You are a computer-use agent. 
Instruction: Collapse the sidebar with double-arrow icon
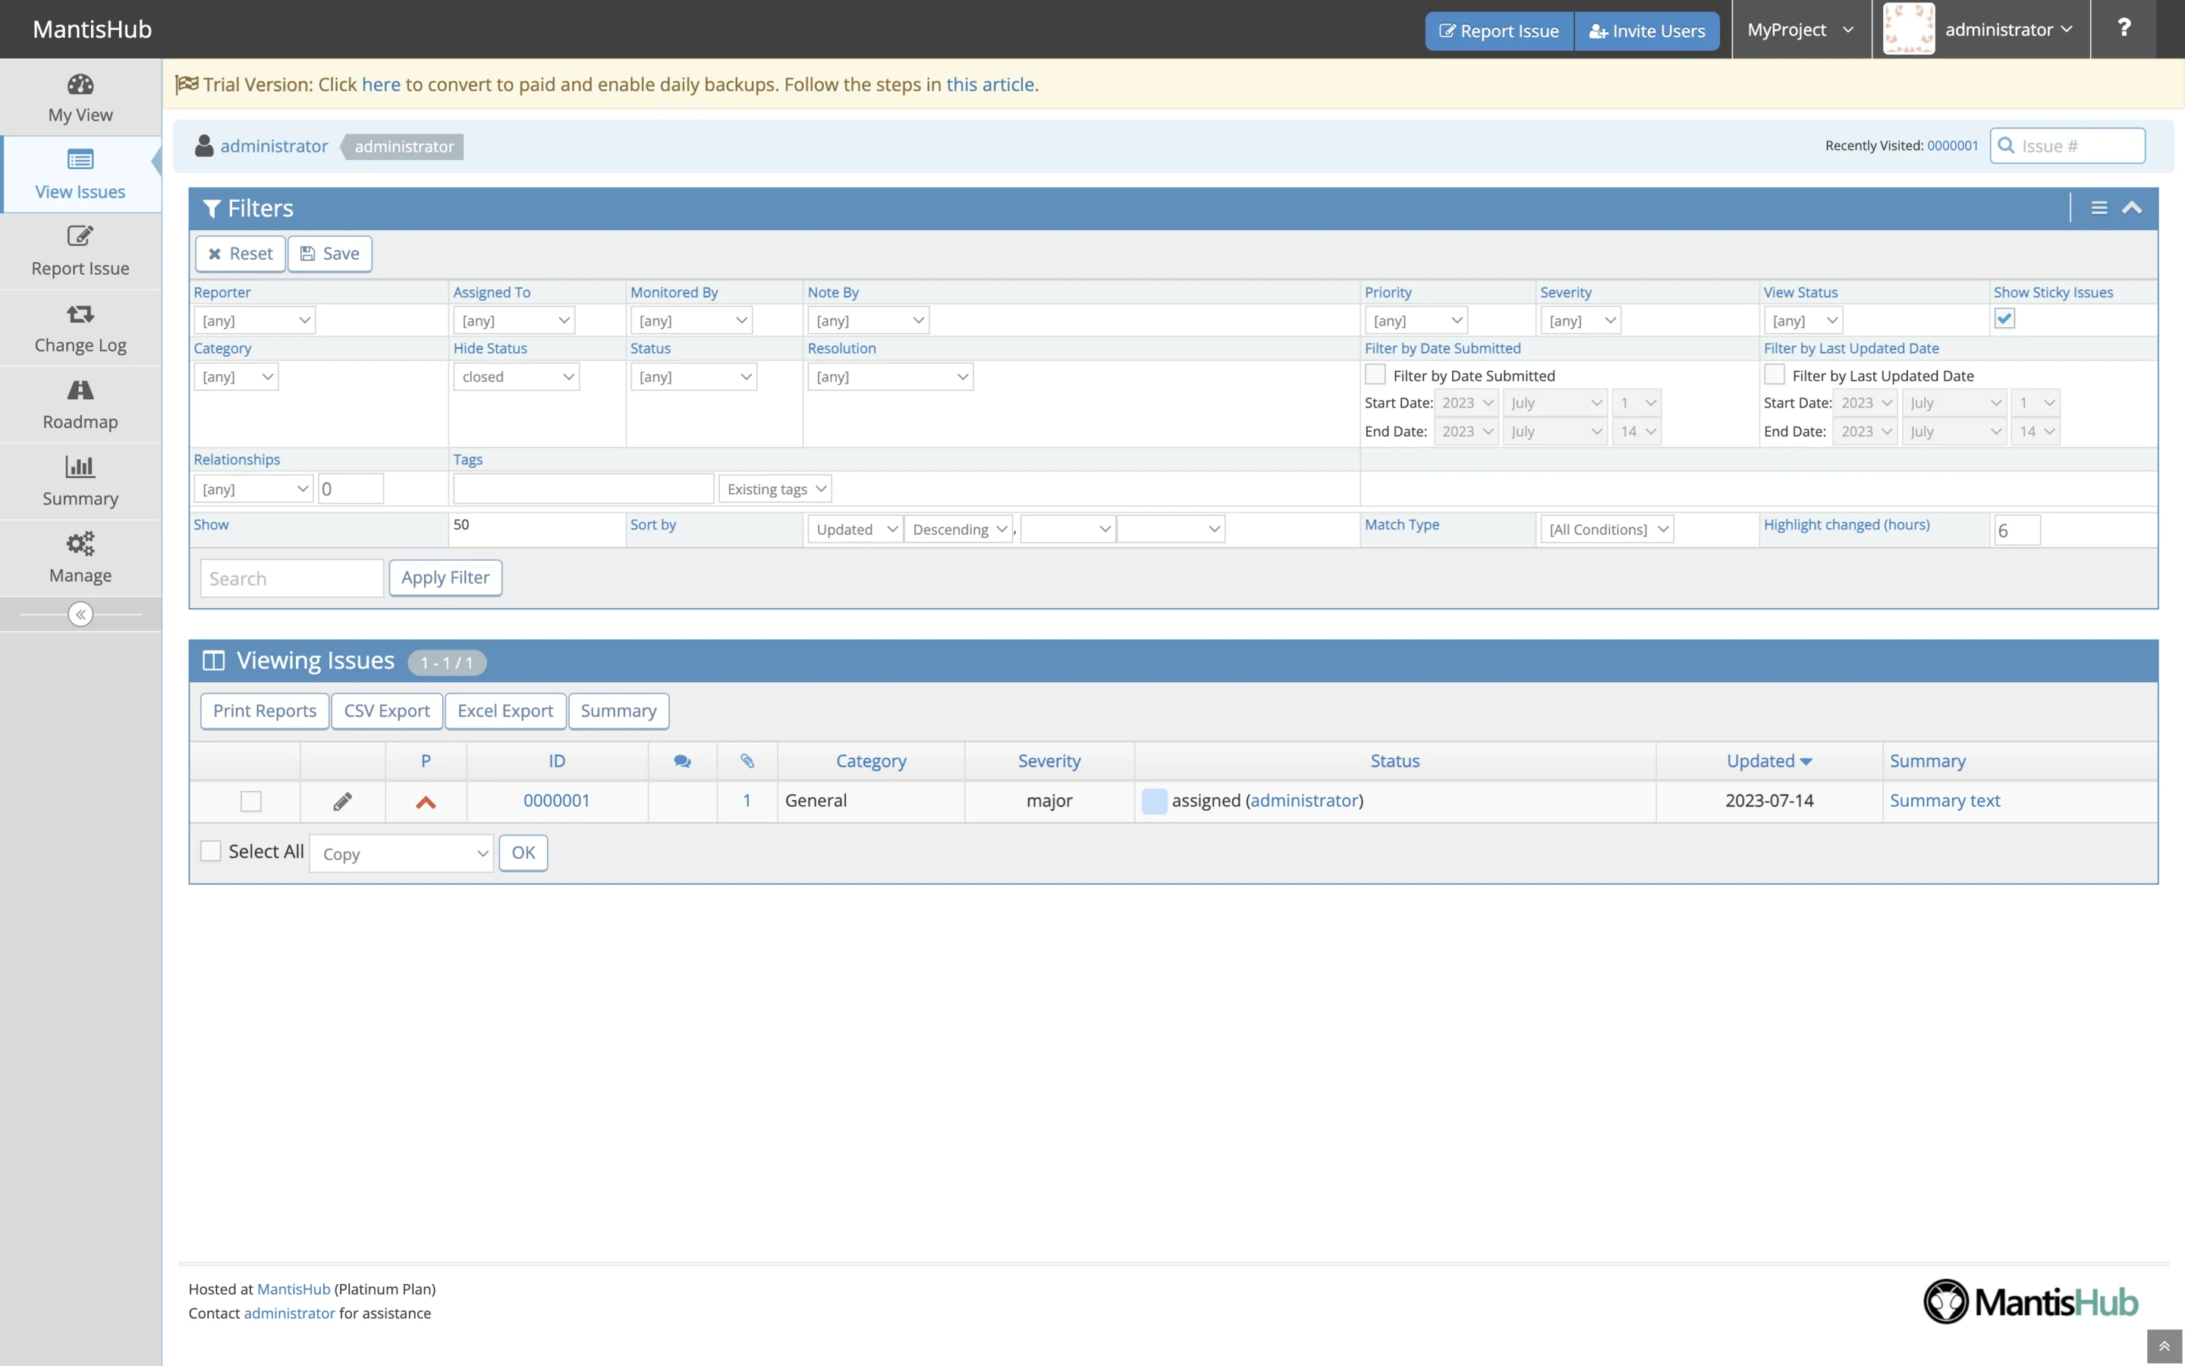click(80, 615)
